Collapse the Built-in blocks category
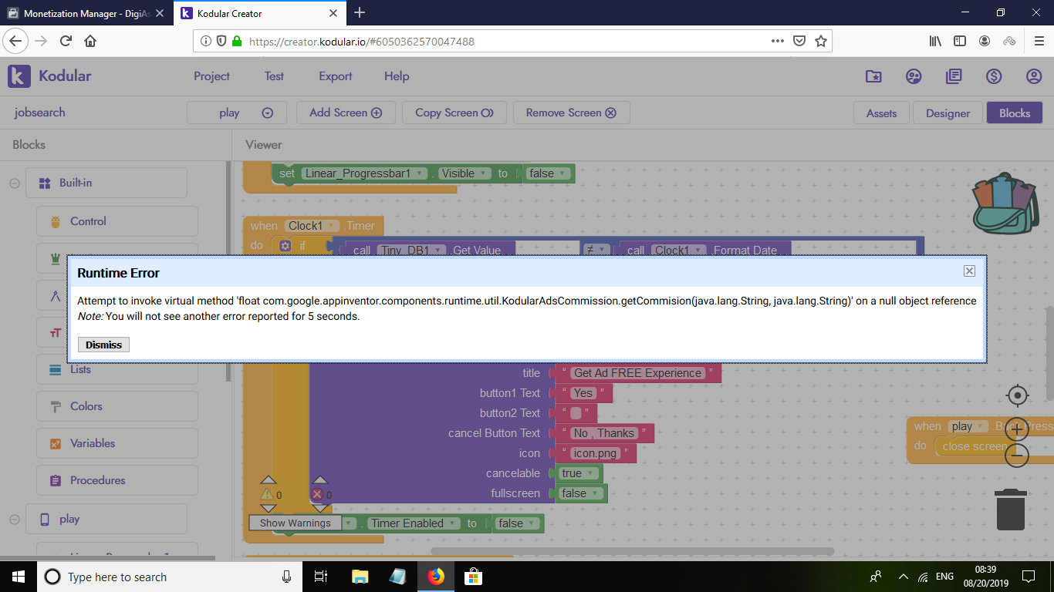 [14, 183]
